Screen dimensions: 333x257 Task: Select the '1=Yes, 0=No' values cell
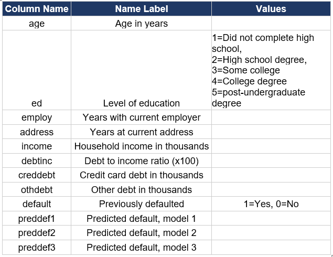(x=271, y=204)
